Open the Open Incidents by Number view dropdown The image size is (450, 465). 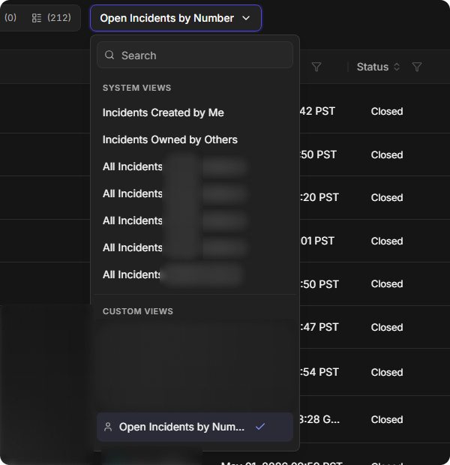pos(175,18)
